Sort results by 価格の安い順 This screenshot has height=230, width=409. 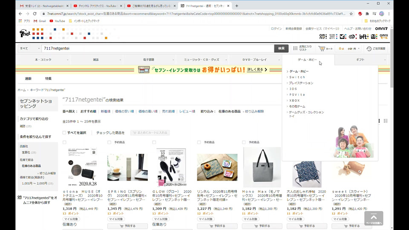click(124, 111)
